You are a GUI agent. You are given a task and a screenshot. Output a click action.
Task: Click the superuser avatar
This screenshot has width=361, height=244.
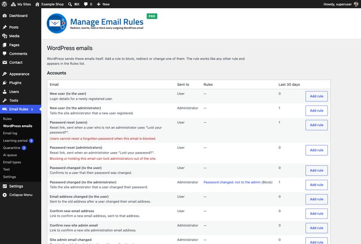[356, 4]
